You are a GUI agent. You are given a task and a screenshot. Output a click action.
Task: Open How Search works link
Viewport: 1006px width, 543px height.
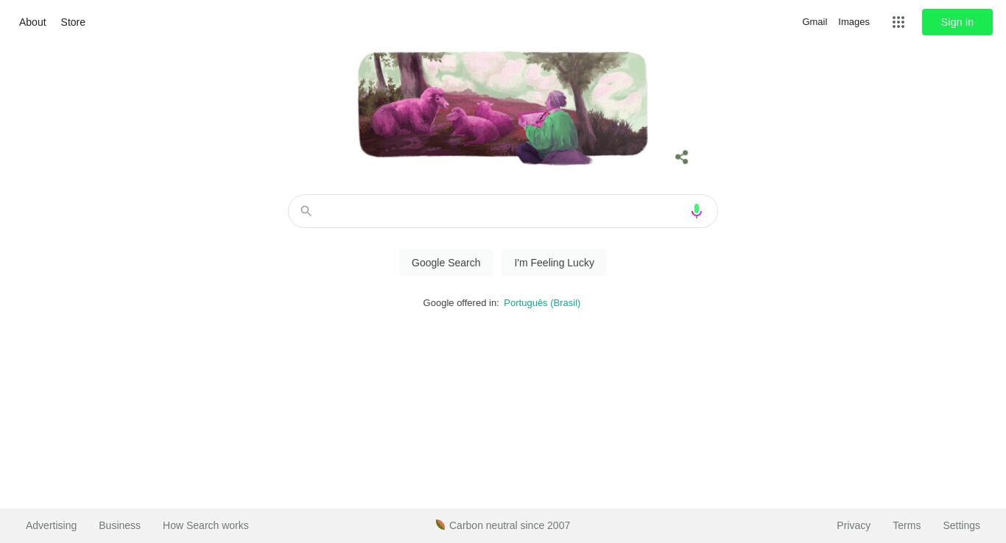click(205, 525)
